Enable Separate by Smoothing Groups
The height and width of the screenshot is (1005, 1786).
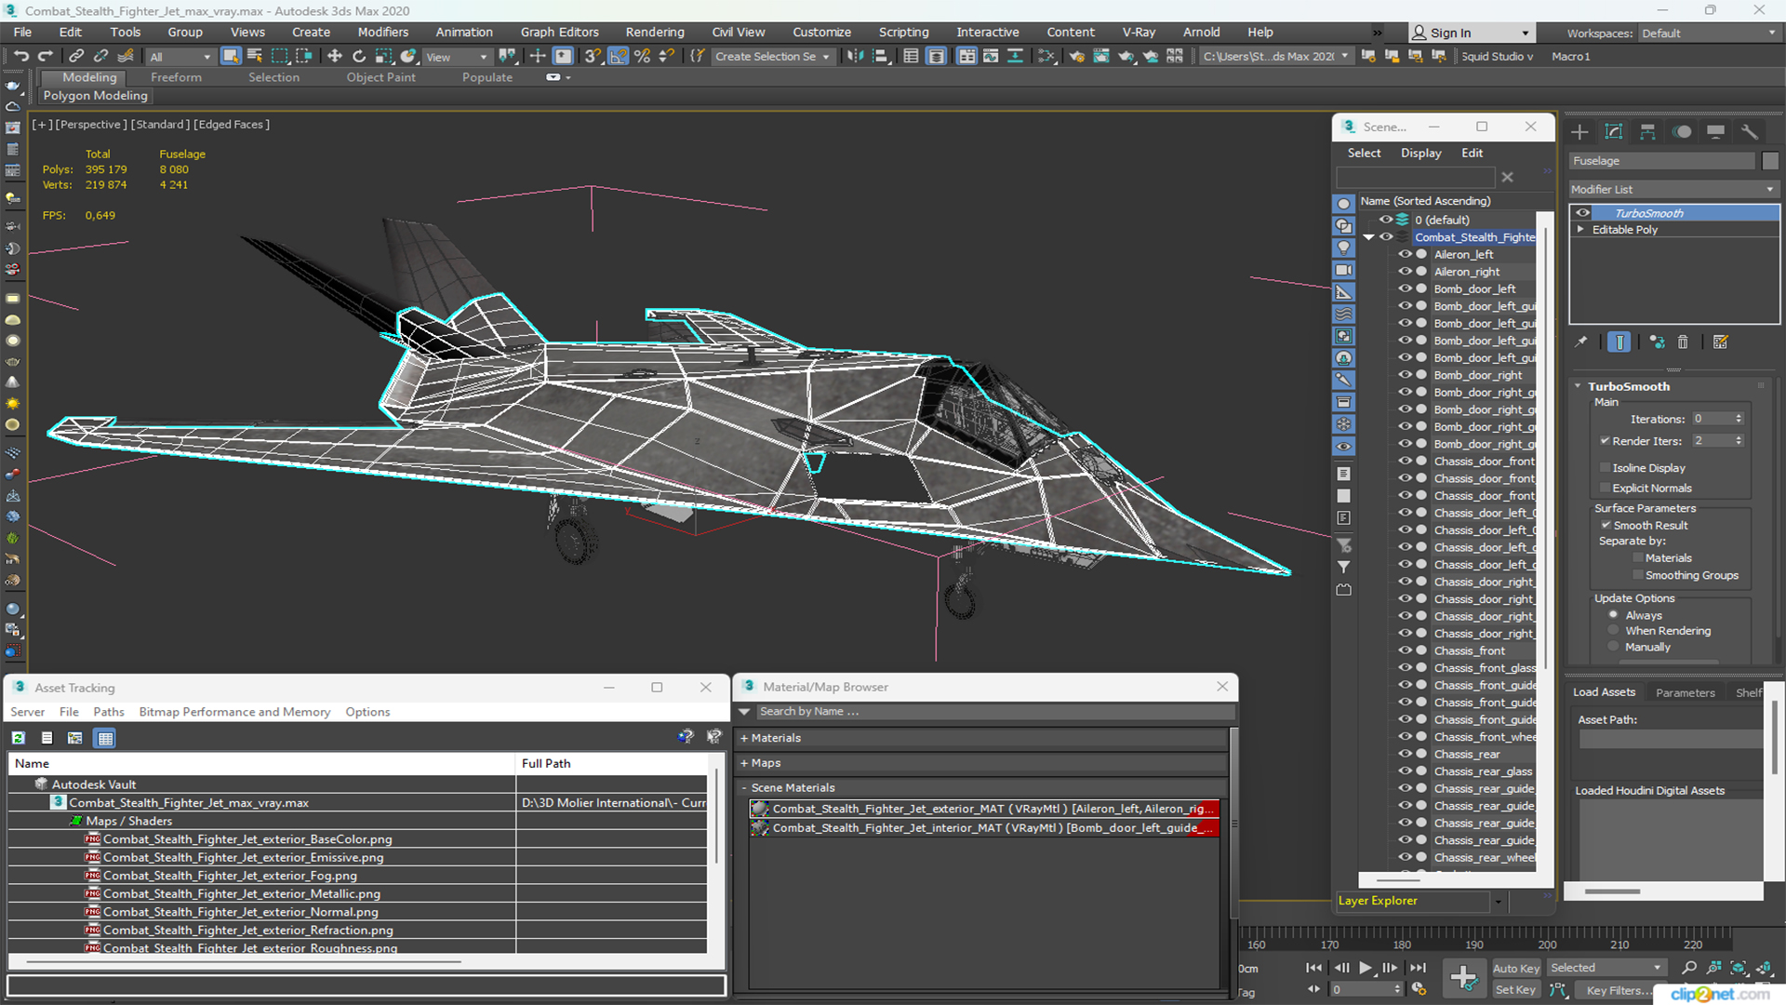coord(1638,575)
